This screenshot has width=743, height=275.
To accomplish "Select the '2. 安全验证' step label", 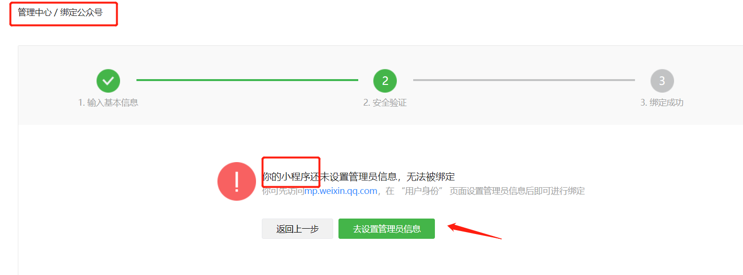I will [385, 103].
